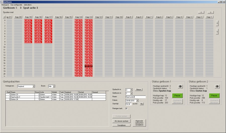The height and width of the screenshot is (133, 226).
Task: Open the Weergave menu
Action: pos(5,5)
